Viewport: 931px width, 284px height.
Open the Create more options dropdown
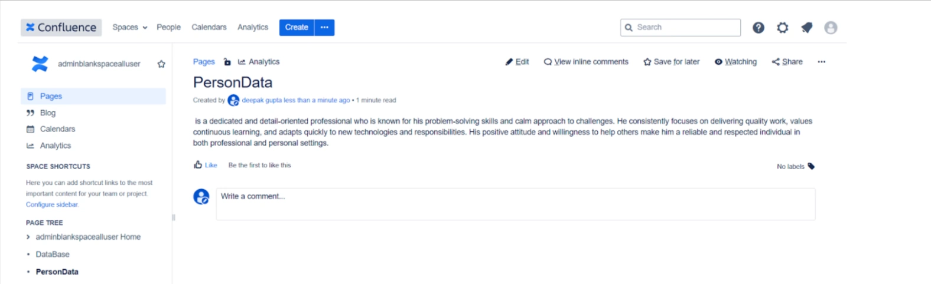point(324,27)
